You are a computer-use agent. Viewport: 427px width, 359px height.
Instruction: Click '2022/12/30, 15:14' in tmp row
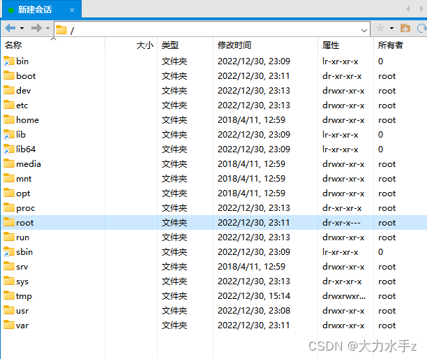coord(254,296)
